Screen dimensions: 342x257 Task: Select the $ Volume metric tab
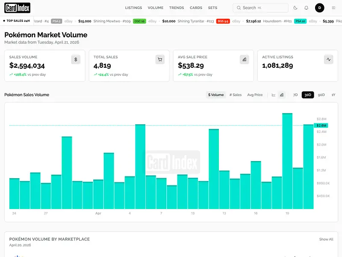216,95
